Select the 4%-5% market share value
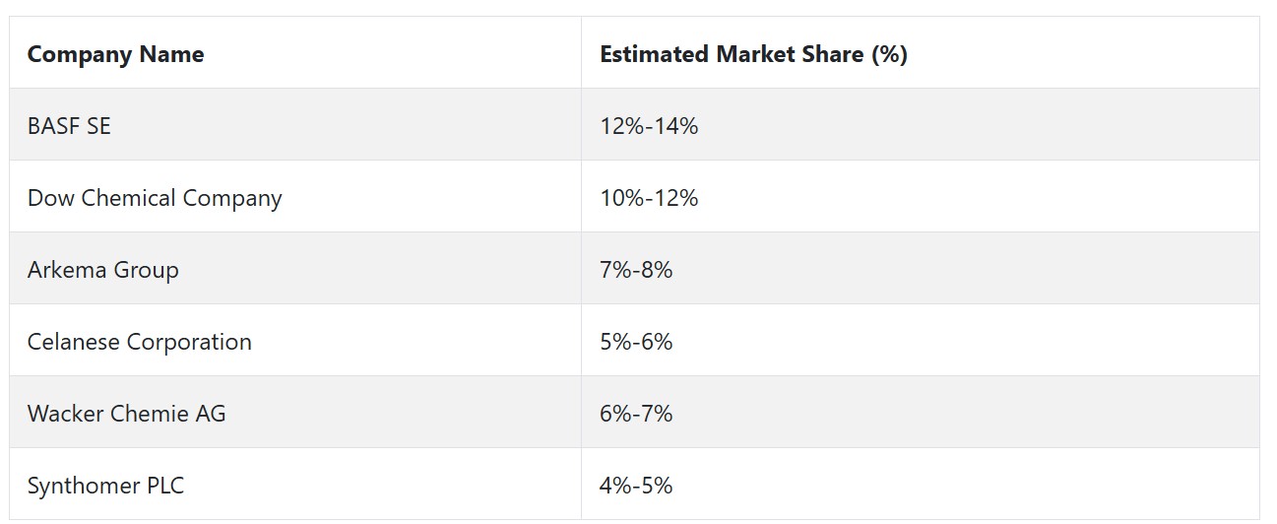 point(636,486)
